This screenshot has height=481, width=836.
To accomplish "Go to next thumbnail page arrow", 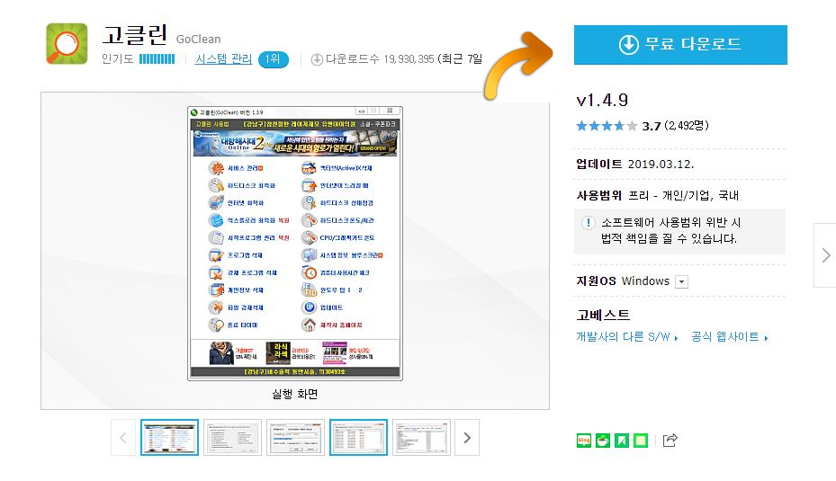I will pyautogui.click(x=467, y=438).
